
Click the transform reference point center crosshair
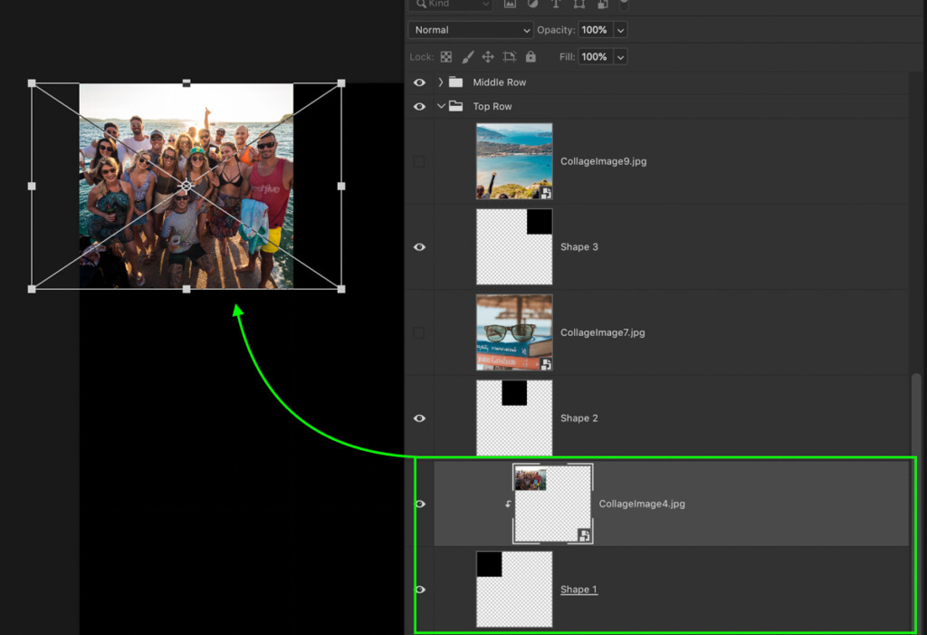pyautogui.click(x=186, y=186)
